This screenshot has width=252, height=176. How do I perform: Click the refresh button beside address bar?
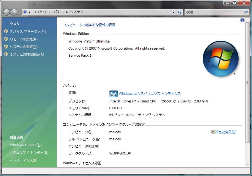(180, 12)
